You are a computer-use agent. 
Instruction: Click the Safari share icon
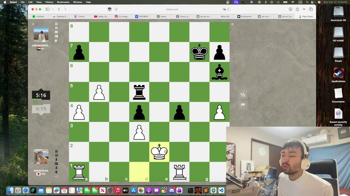click(297, 9)
